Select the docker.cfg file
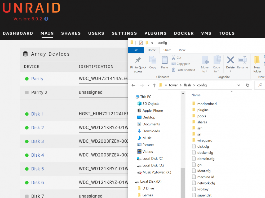This screenshot has height=198, width=265. click(x=203, y=152)
